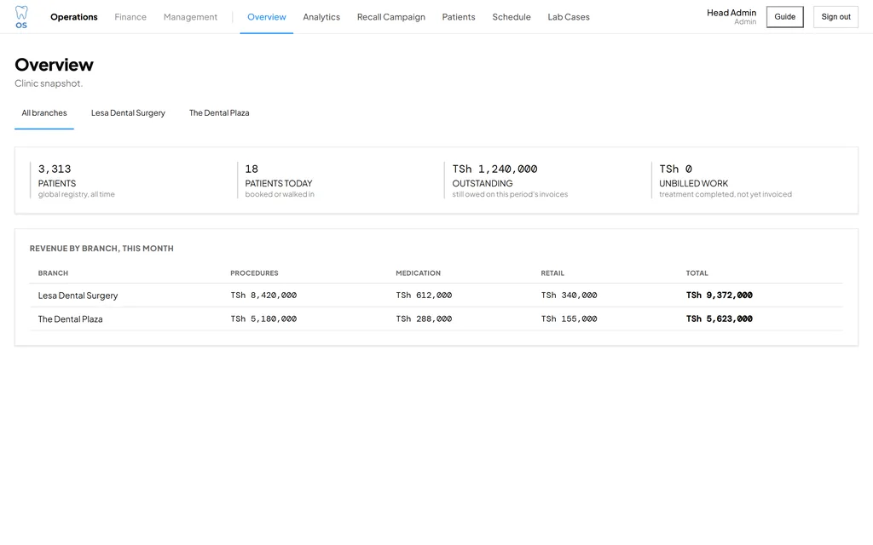Open the Schedule tab
This screenshot has width=873, height=545.
512,17
